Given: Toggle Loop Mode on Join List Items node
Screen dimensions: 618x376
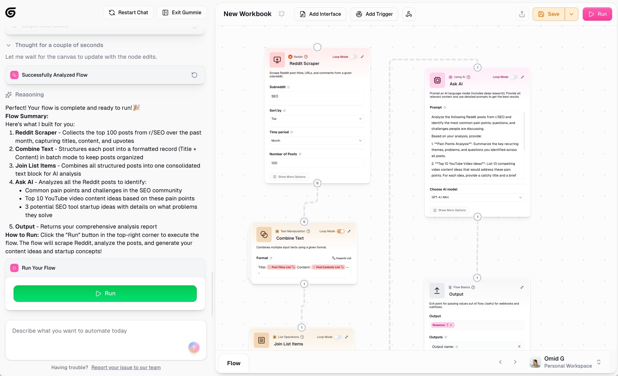Looking at the screenshot, I should 338,337.
